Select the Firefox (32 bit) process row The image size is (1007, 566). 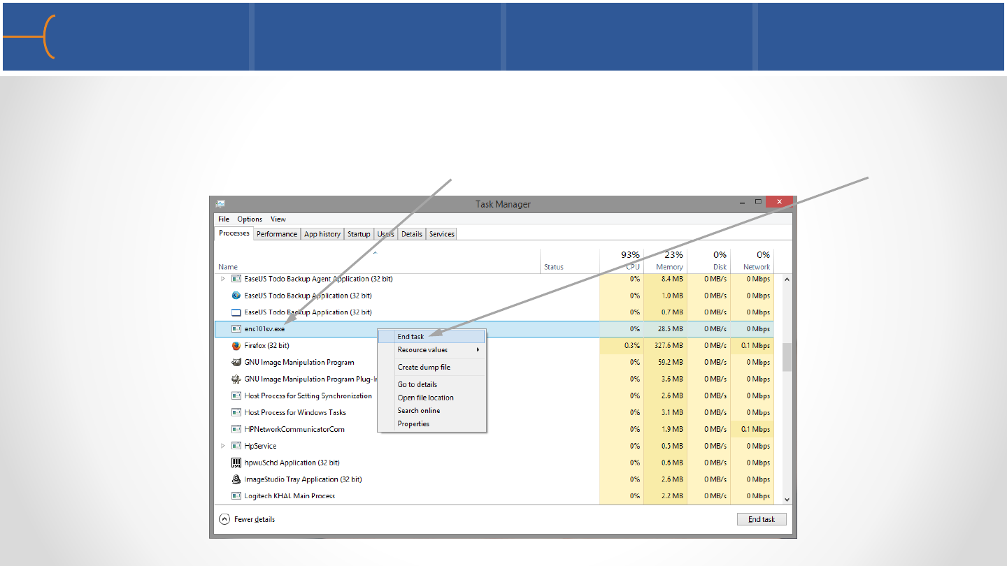coord(494,346)
